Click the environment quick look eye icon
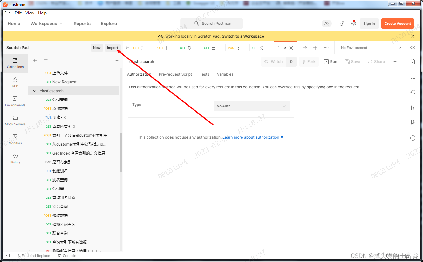This screenshot has width=423, height=262. 413,48
